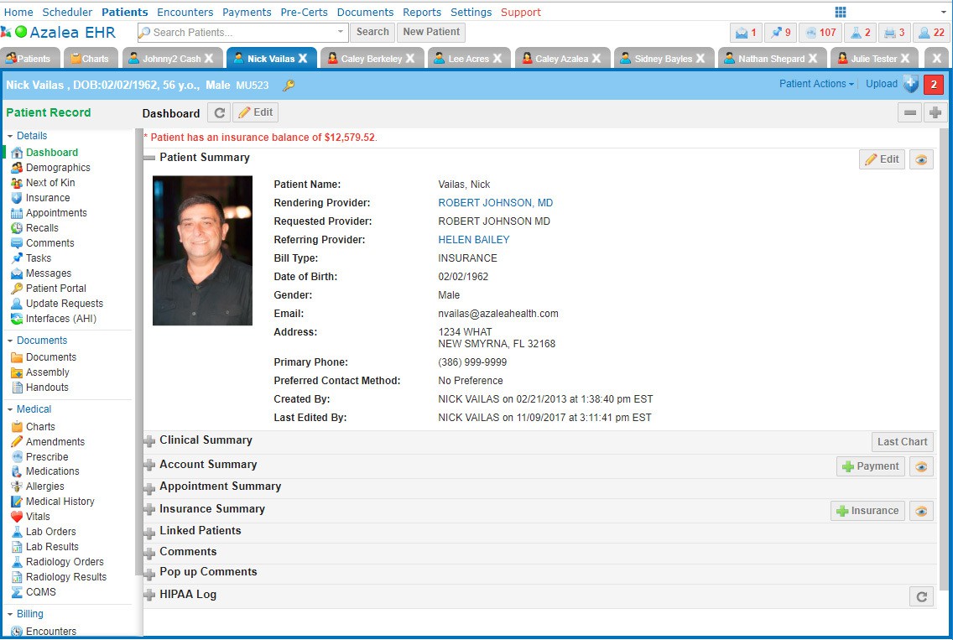Click the New Patient button
The height and width of the screenshot is (640, 953).
tap(431, 32)
